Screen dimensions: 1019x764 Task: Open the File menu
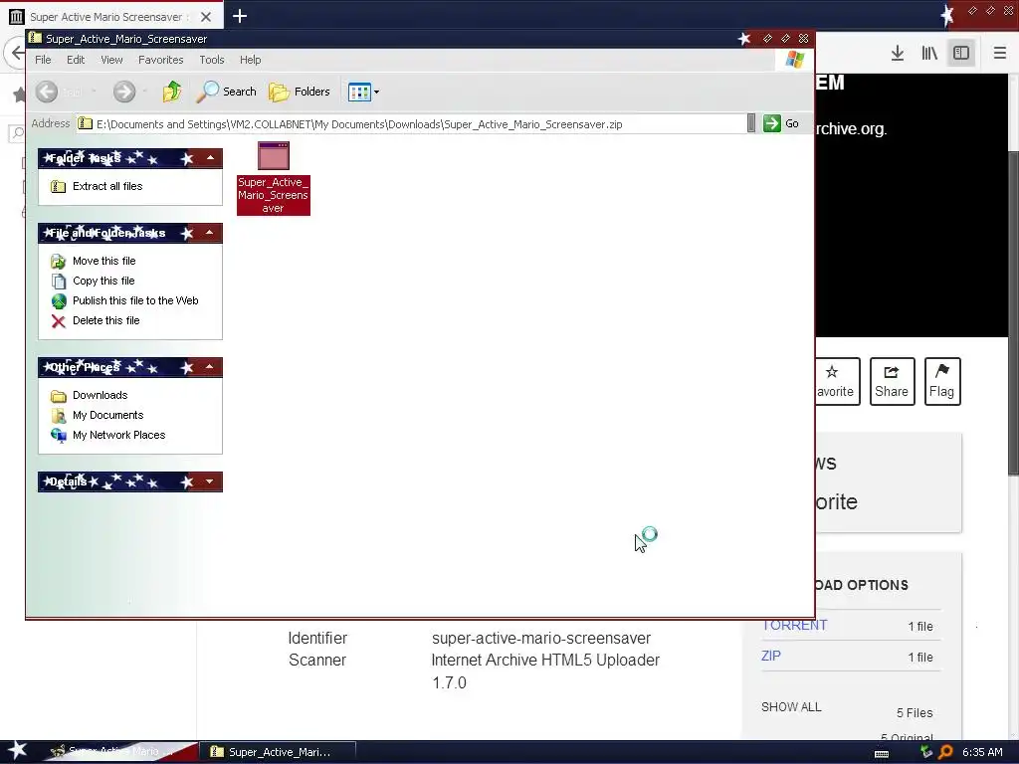43,60
